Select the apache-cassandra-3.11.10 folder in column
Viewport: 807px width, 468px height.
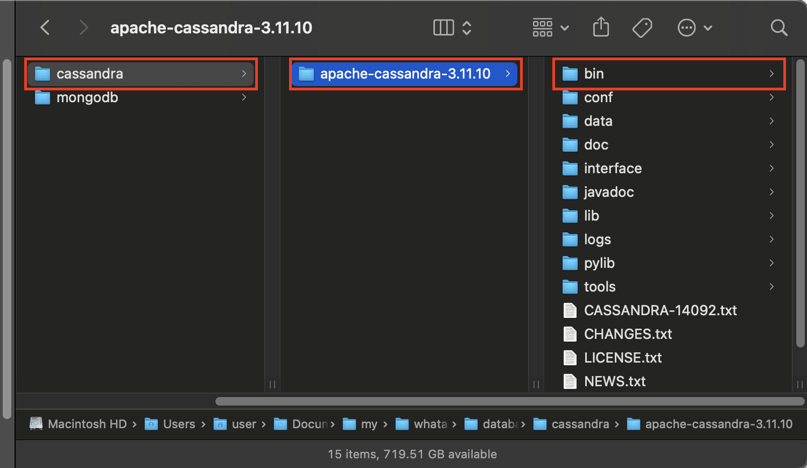tap(404, 74)
